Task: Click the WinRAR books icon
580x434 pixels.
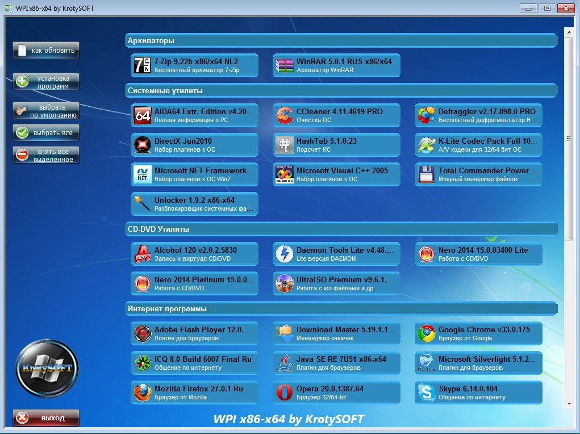Action: [x=284, y=65]
